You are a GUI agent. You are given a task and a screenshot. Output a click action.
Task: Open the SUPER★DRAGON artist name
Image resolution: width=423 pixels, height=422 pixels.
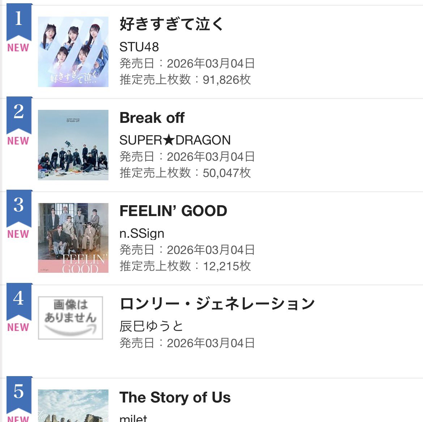click(175, 140)
